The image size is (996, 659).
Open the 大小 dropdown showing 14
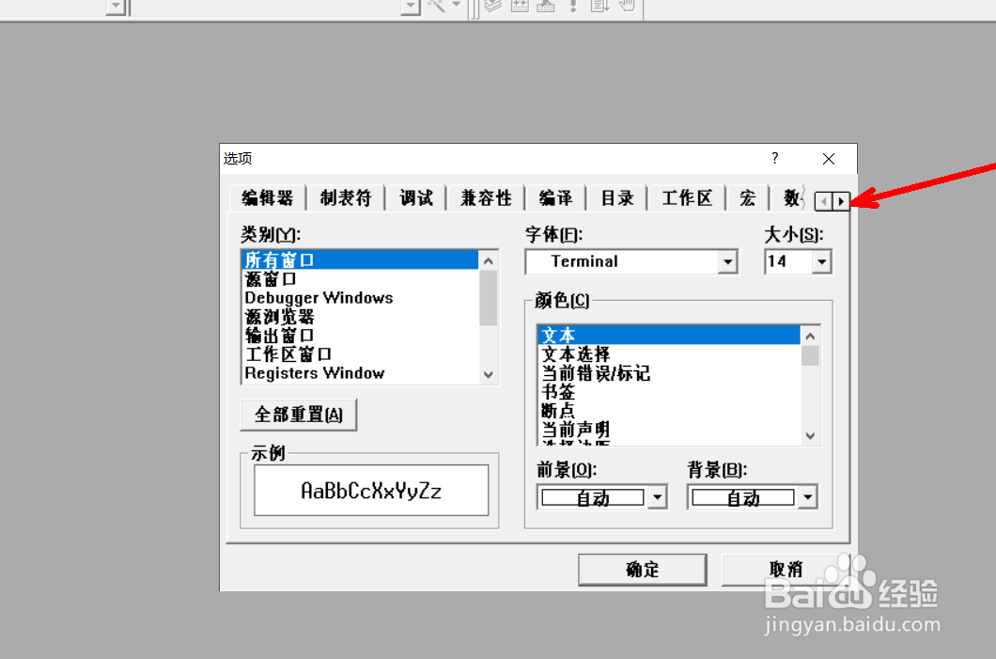[x=821, y=261]
